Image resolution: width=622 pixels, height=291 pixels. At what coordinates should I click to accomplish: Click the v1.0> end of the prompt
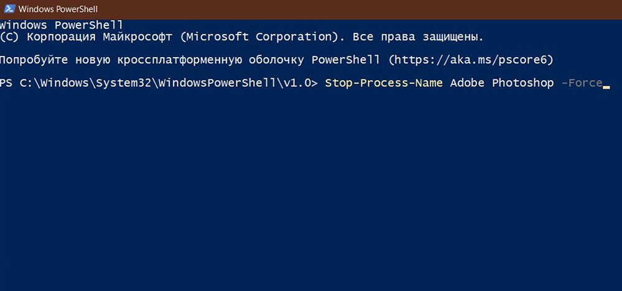point(300,83)
